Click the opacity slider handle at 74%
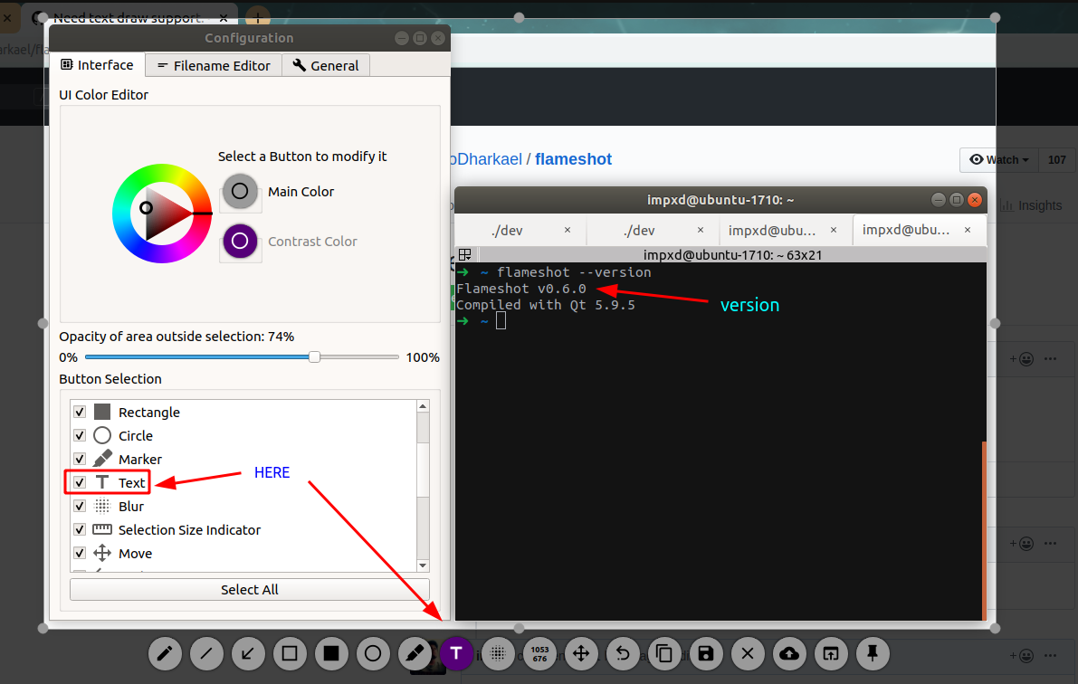The image size is (1078, 684). click(x=314, y=356)
